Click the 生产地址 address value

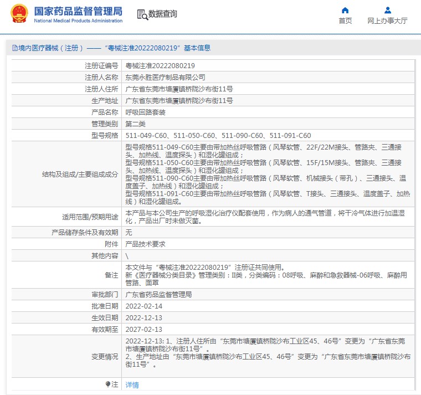(179, 101)
